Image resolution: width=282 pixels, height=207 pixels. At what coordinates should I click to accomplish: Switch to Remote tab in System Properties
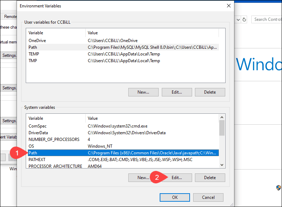[x=10, y=16]
